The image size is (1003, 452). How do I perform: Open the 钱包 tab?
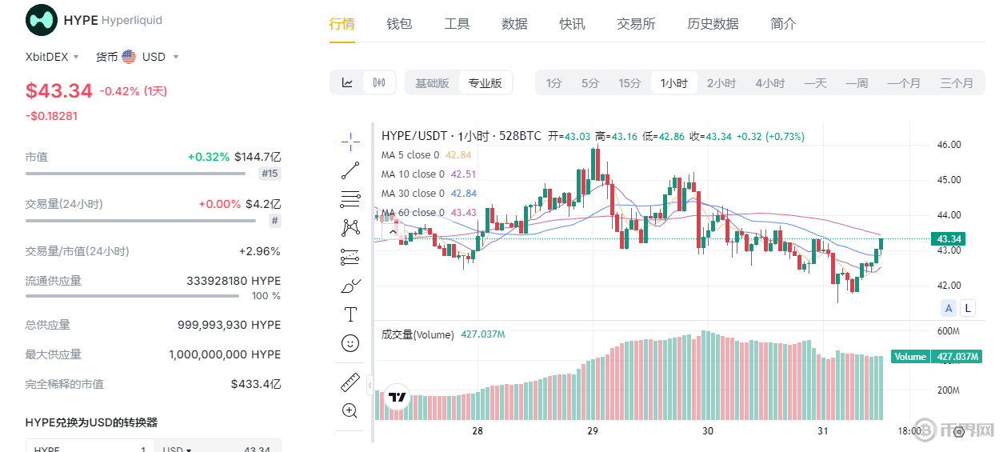point(399,24)
